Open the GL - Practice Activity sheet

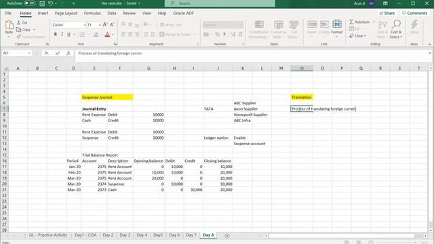tap(48, 235)
